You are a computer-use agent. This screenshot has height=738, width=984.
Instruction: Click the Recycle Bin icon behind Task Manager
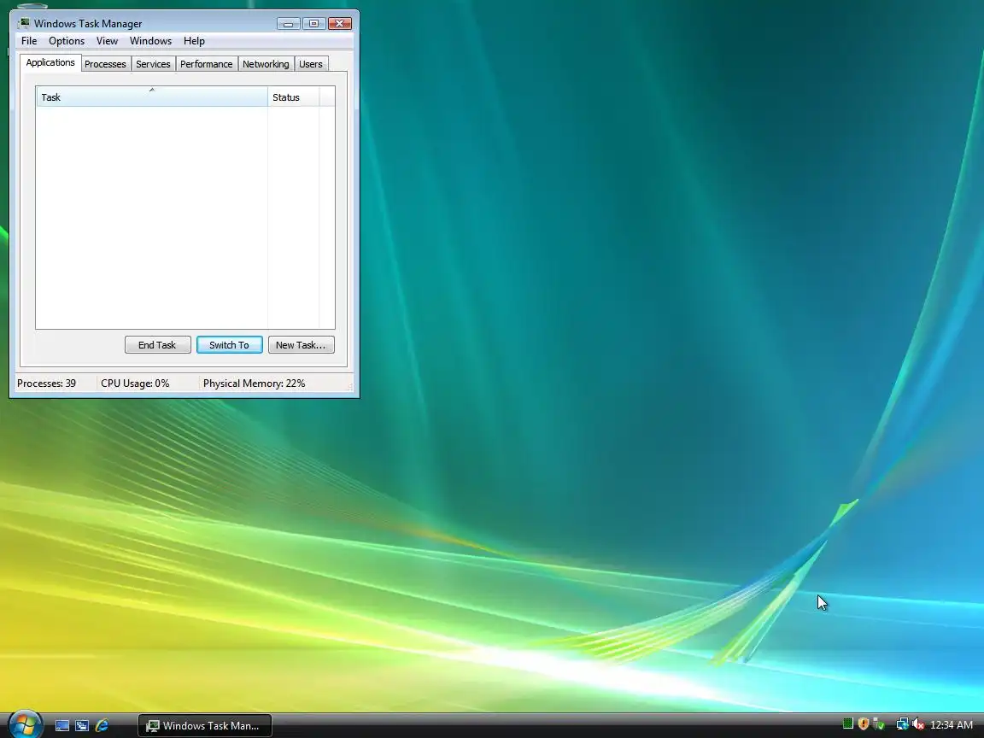[x=32, y=6]
